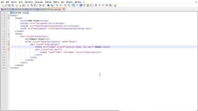Collapse the html block on line 2
Viewport: 198px width, 111px height.
(9, 15)
